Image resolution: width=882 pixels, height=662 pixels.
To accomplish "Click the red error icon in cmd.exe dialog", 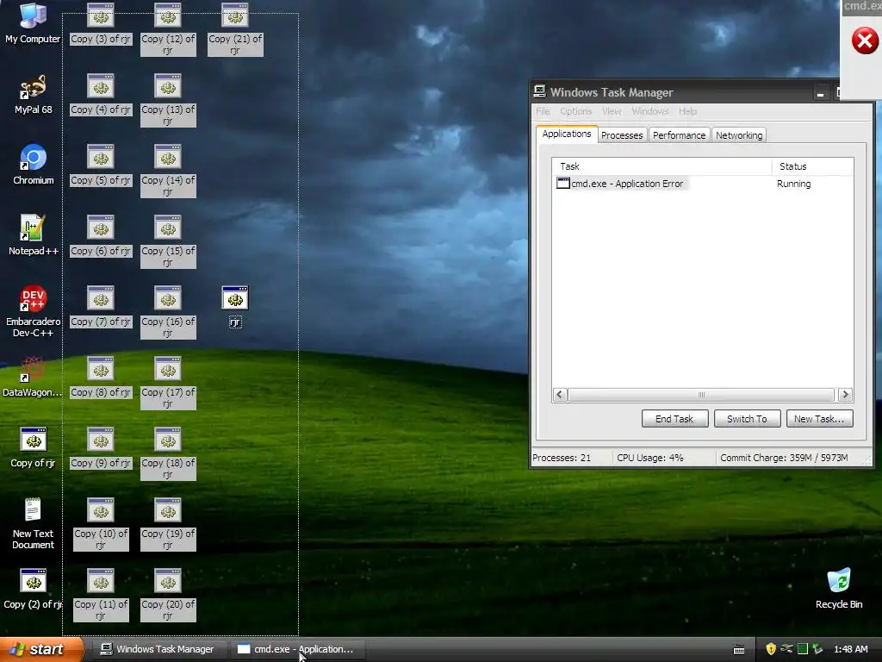I will click(x=865, y=41).
